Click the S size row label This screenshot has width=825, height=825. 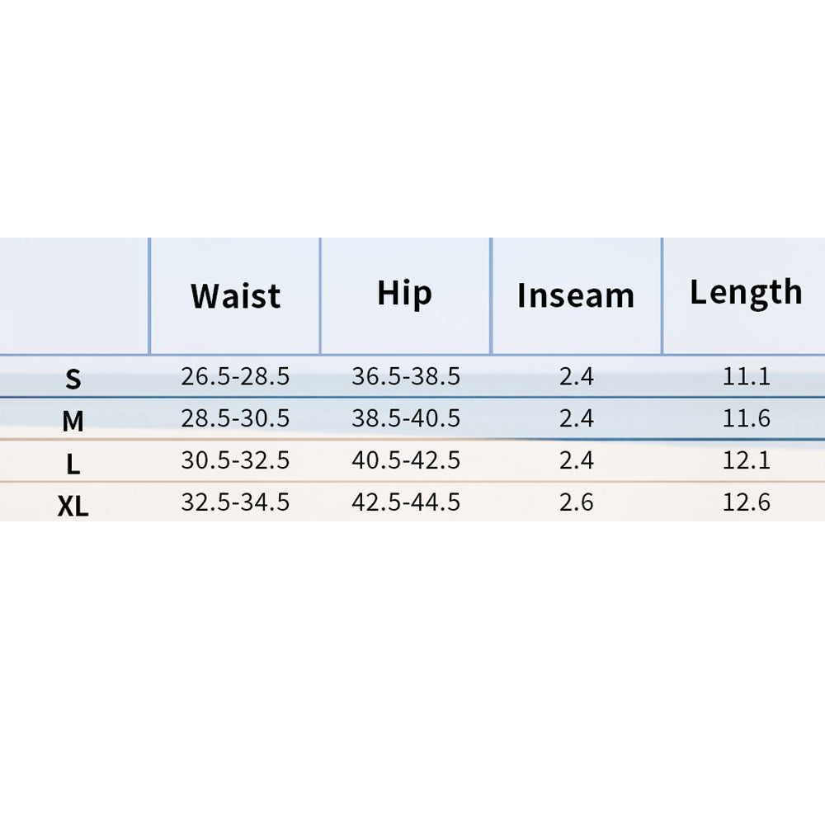coord(73,379)
